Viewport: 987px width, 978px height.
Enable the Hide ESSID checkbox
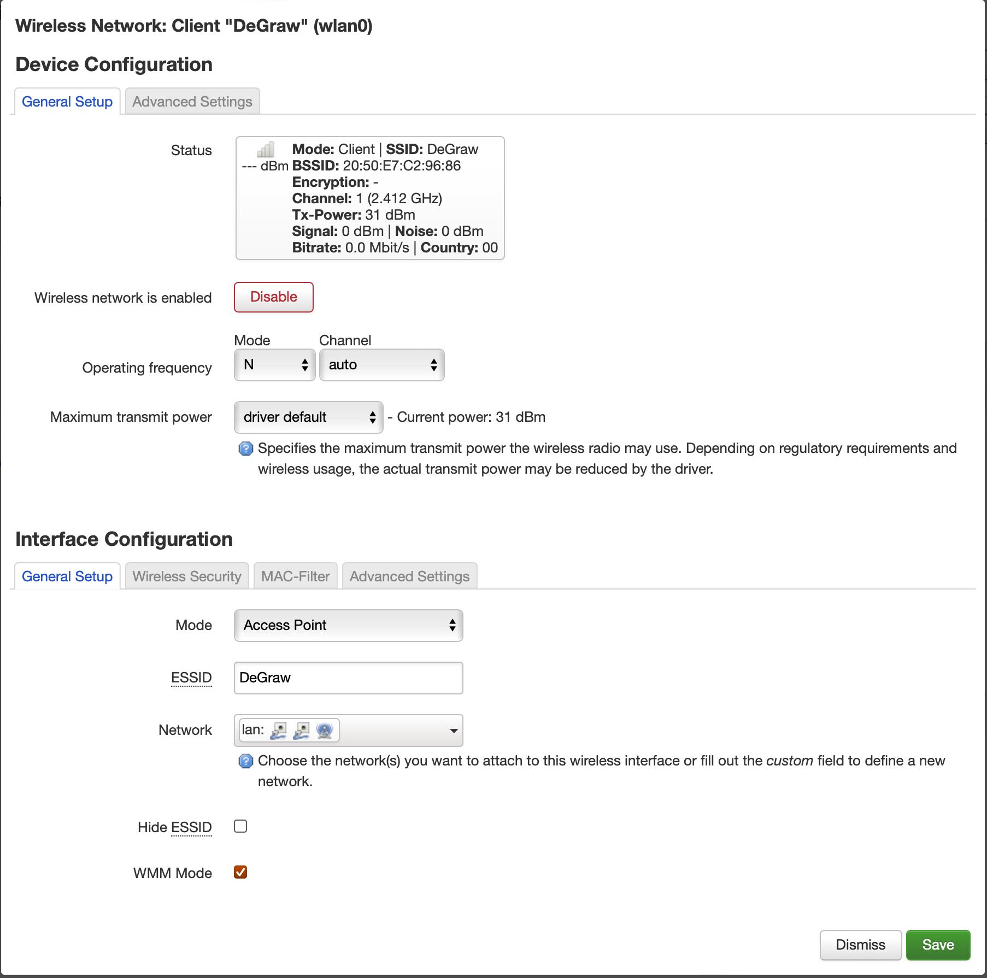tap(240, 826)
